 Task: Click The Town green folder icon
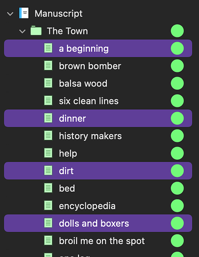point(36,31)
